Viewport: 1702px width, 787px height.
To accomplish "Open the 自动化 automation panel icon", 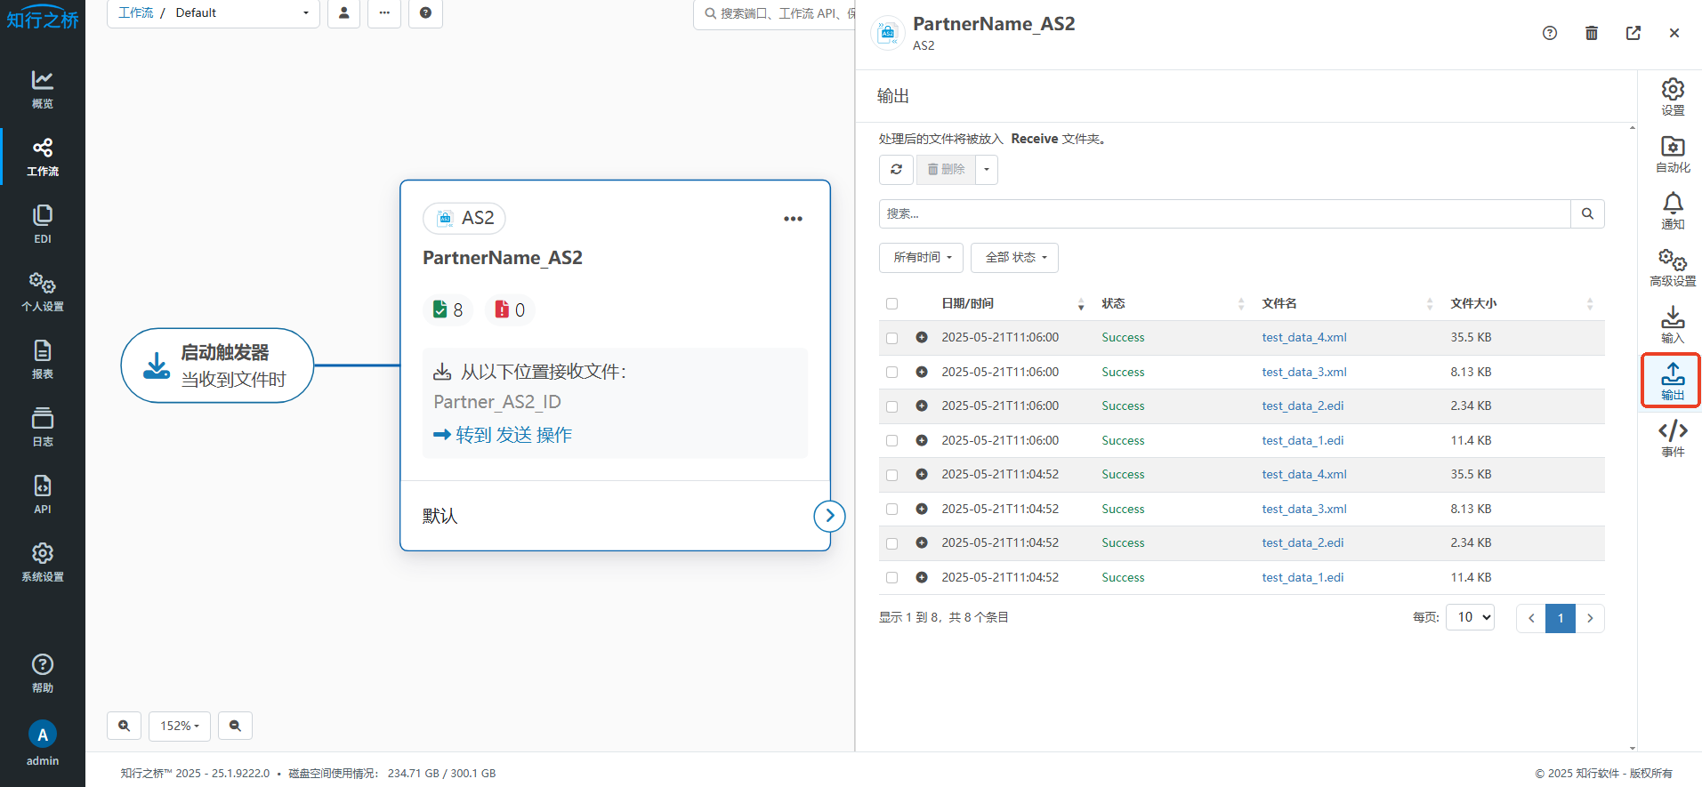I will [x=1672, y=154].
